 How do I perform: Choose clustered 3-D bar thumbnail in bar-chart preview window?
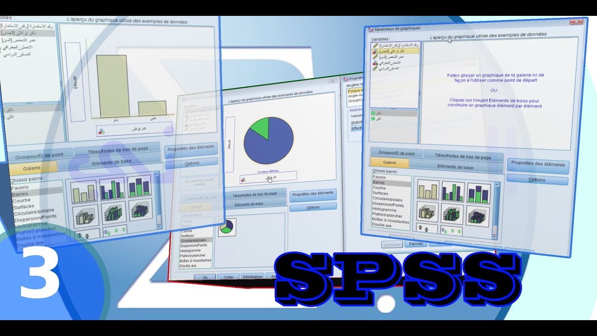click(x=113, y=212)
